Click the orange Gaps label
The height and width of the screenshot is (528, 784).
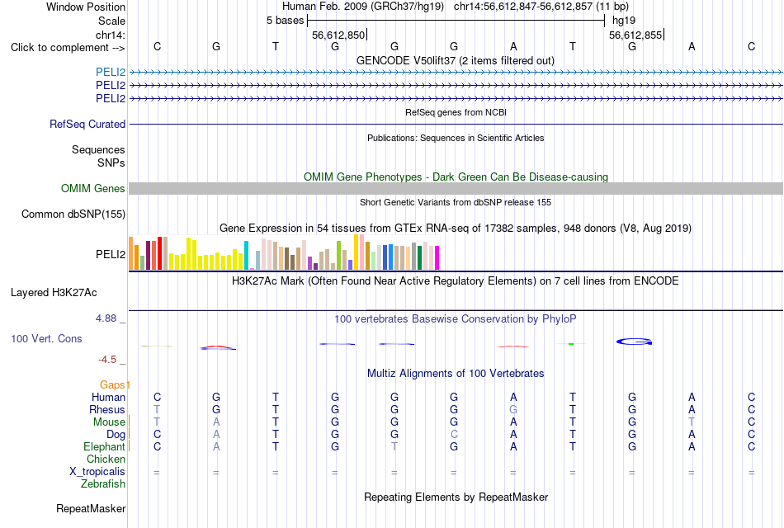112,384
